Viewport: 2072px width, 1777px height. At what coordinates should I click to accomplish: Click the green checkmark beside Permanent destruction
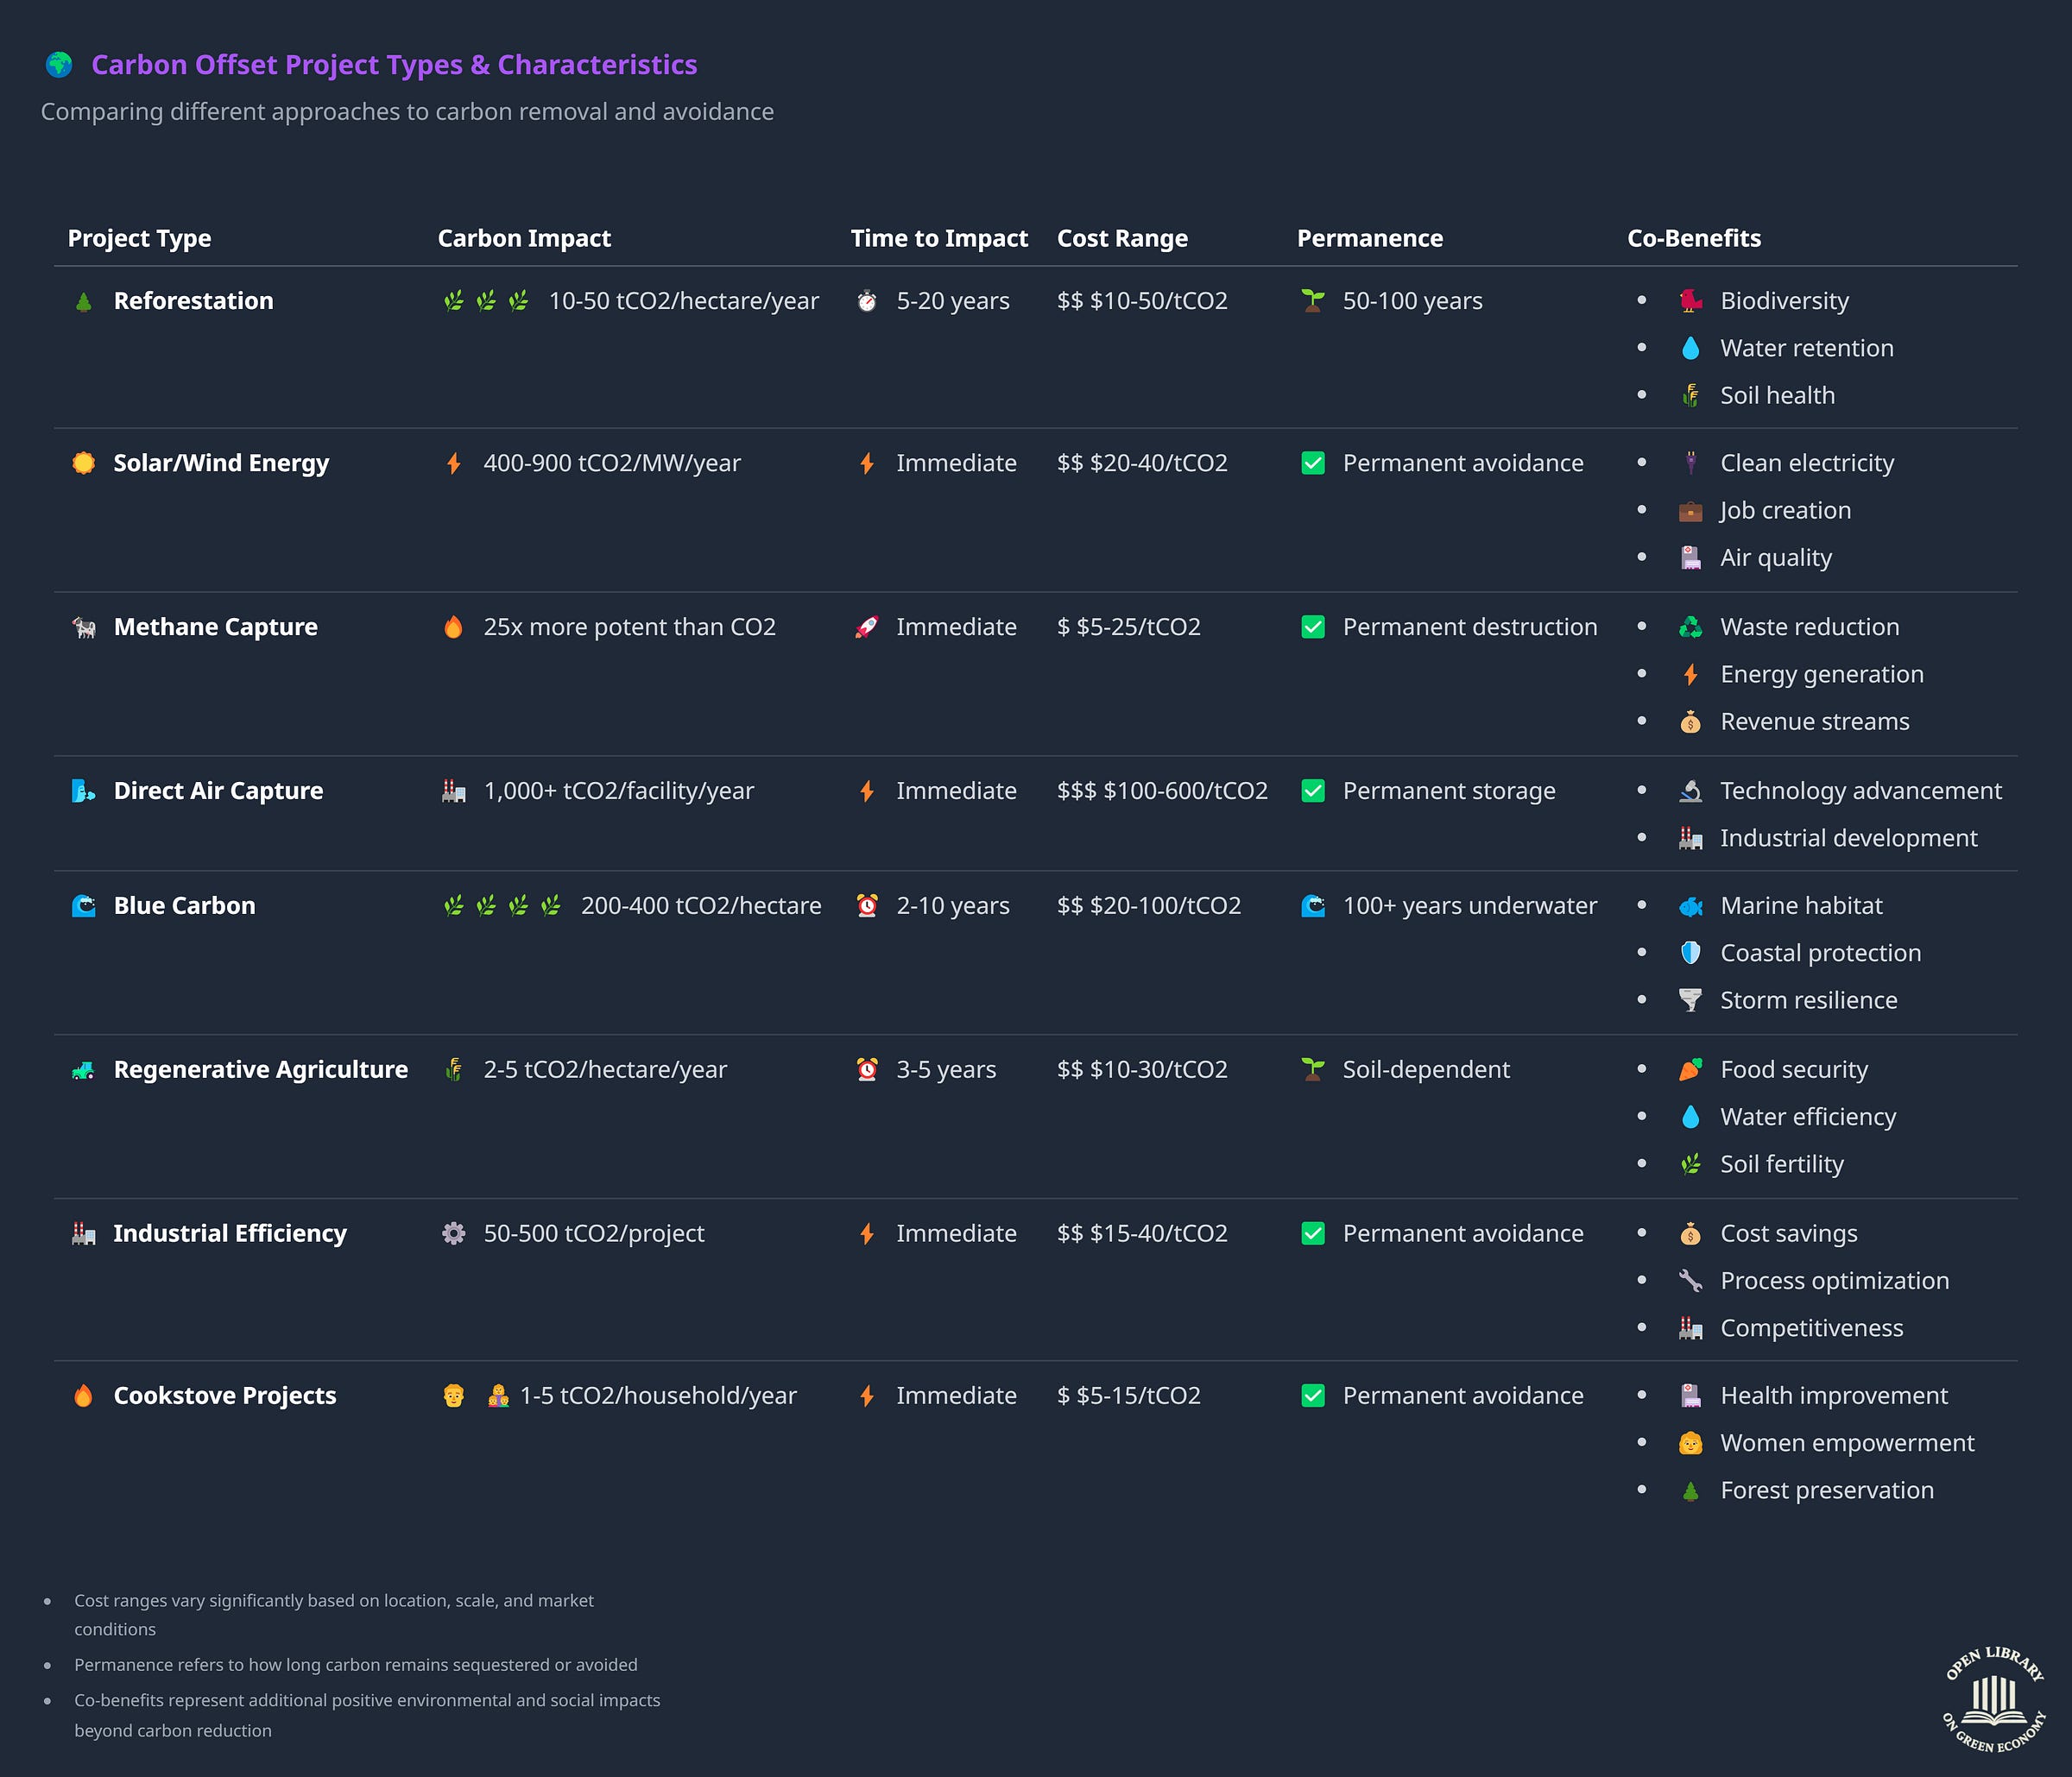coord(1313,627)
